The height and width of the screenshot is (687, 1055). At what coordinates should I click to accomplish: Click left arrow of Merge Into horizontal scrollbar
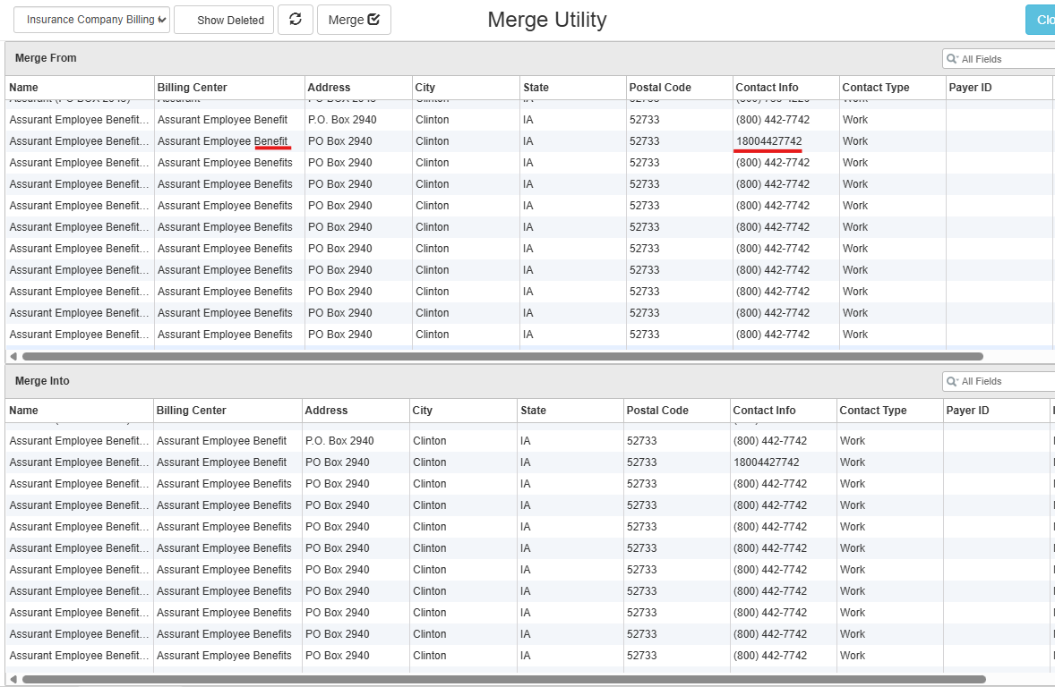coord(13,679)
